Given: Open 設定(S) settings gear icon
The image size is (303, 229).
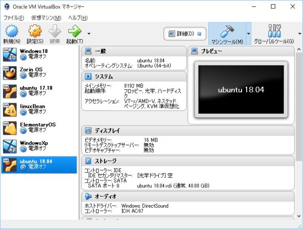Looking at the screenshot, I should pos(35,32).
